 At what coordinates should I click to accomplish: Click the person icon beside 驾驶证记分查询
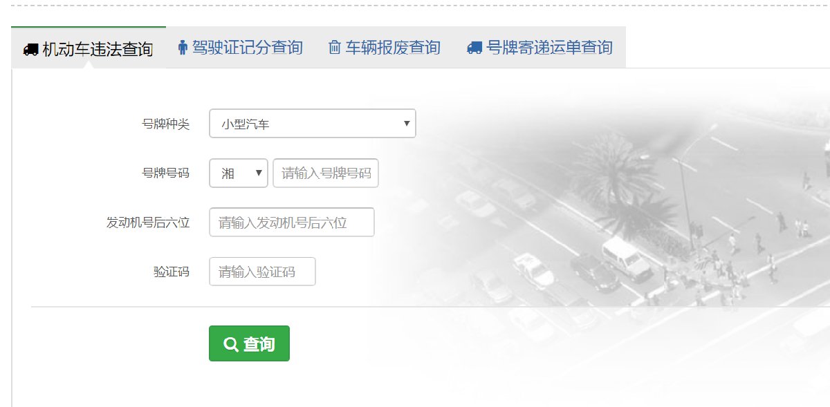[x=183, y=48]
